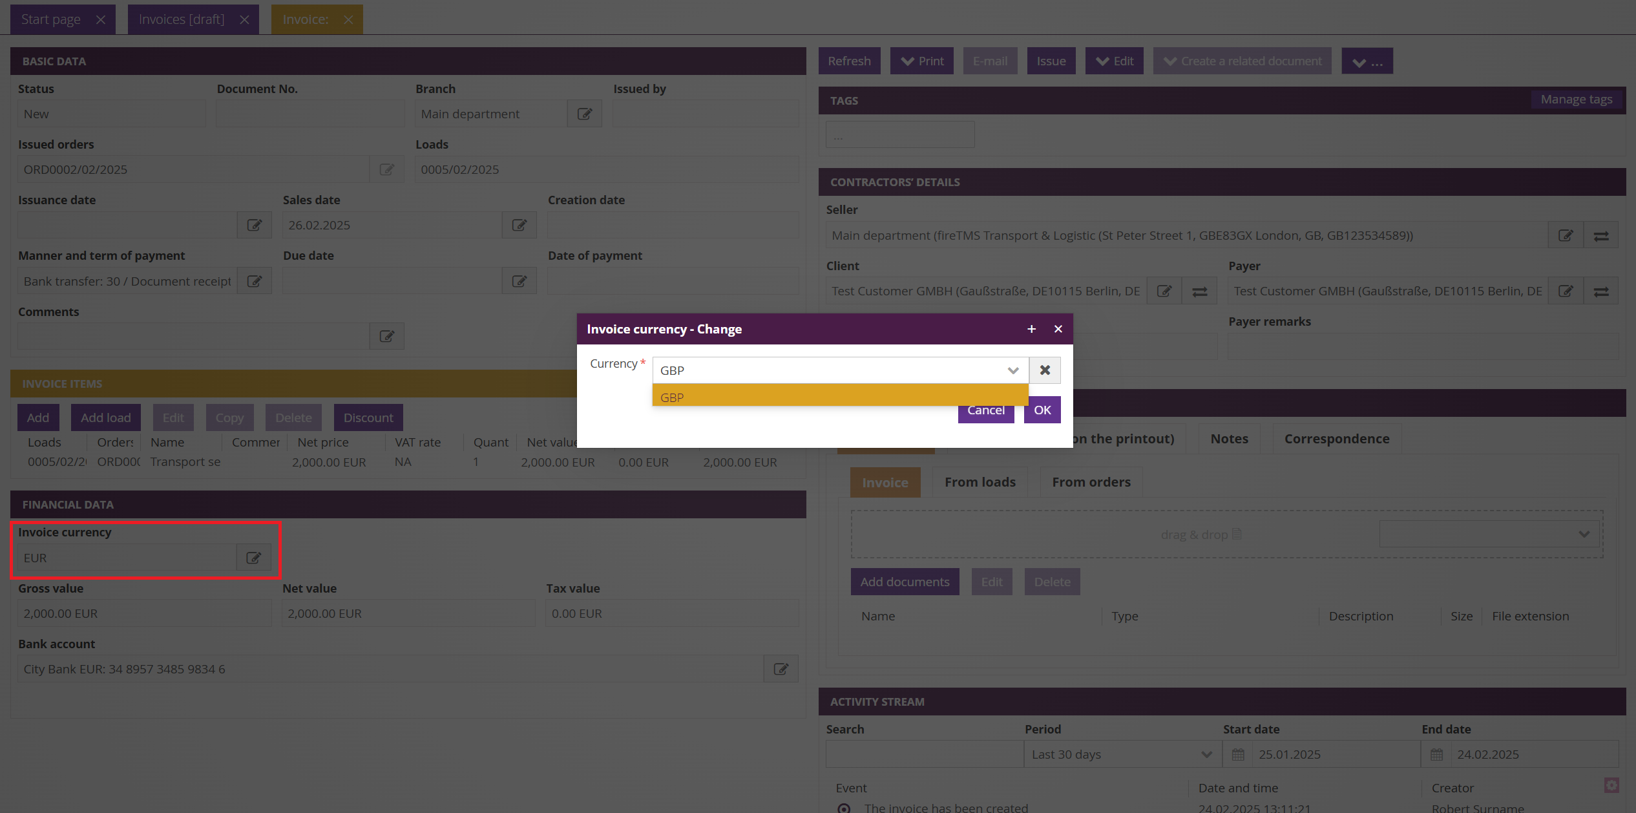This screenshot has height=813, width=1636.
Task: Click edit icon for Sales date
Action: (x=519, y=225)
